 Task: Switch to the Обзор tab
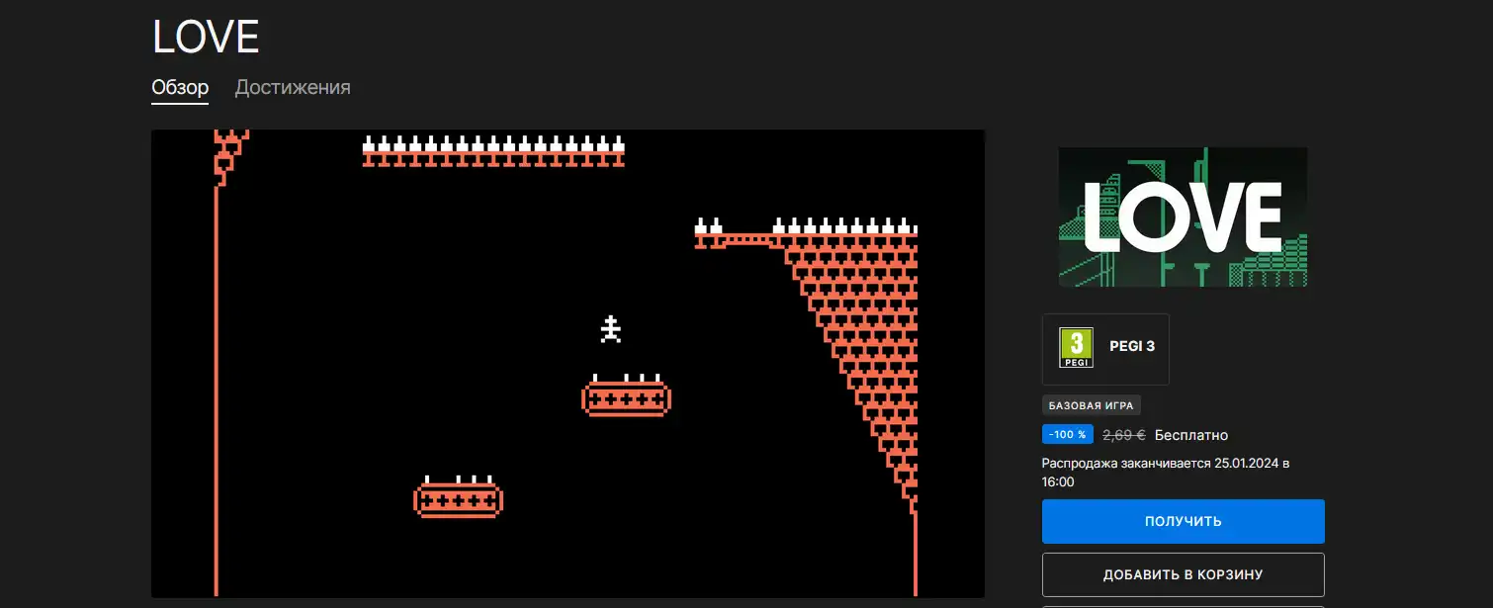180,87
